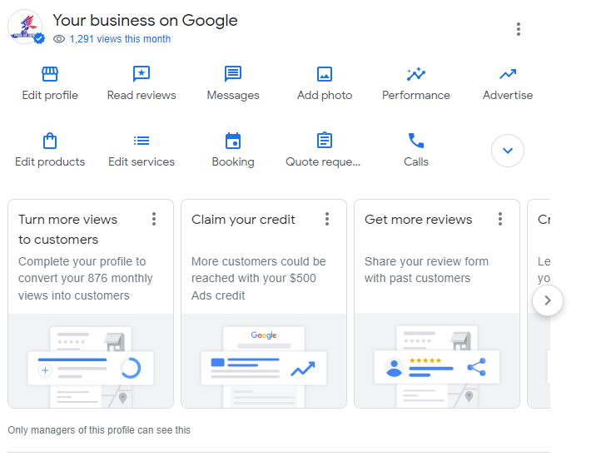Click the Read reviews label
This screenshot has width=591, height=471.
142,95
